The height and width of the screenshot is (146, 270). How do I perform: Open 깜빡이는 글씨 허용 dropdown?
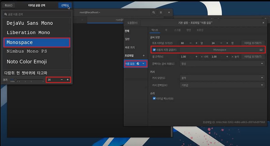pyautogui.click(x=222, y=64)
